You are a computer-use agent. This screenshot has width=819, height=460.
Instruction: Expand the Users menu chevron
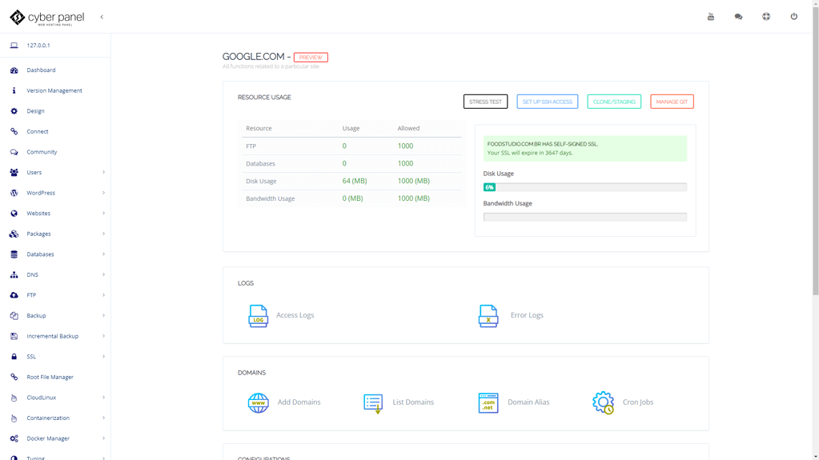coord(103,172)
